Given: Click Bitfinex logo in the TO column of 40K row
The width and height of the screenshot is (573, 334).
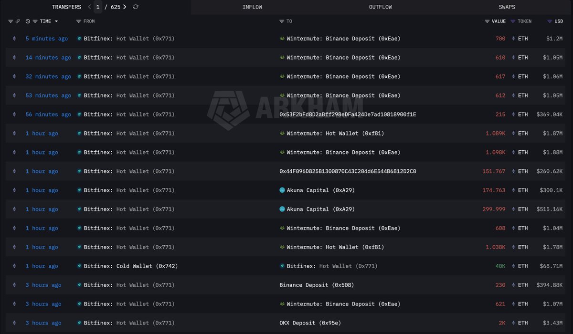Looking at the screenshot, I should pos(282,266).
